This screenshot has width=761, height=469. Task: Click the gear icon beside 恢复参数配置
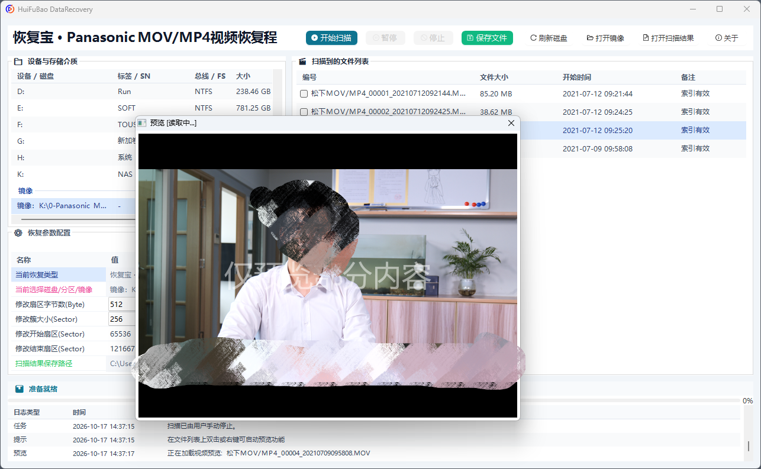18,233
